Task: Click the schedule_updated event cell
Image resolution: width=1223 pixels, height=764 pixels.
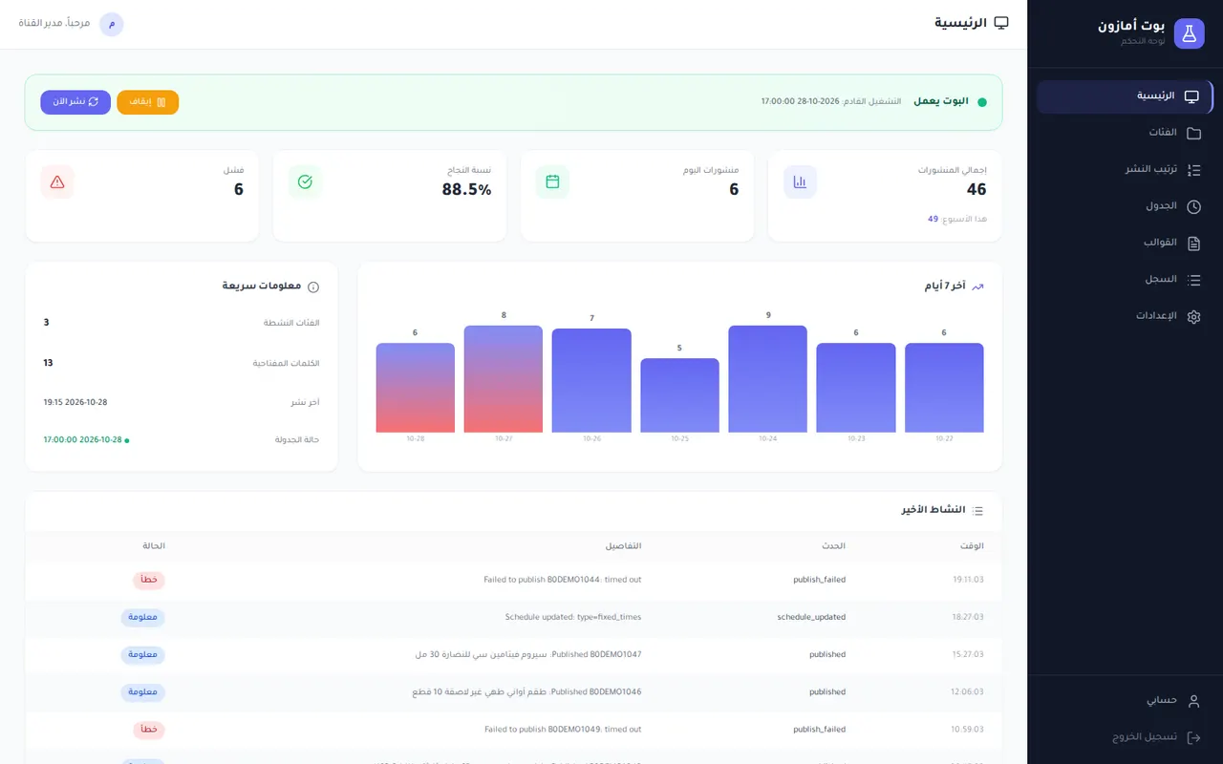Action: (811, 617)
